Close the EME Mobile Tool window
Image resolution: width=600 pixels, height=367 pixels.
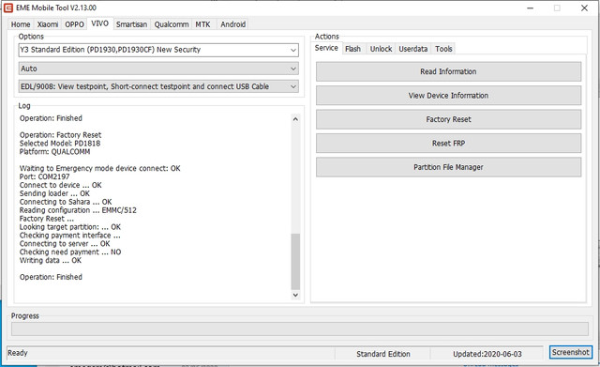584,8
